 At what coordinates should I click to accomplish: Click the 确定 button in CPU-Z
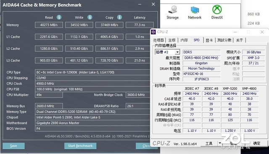(x=257, y=143)
